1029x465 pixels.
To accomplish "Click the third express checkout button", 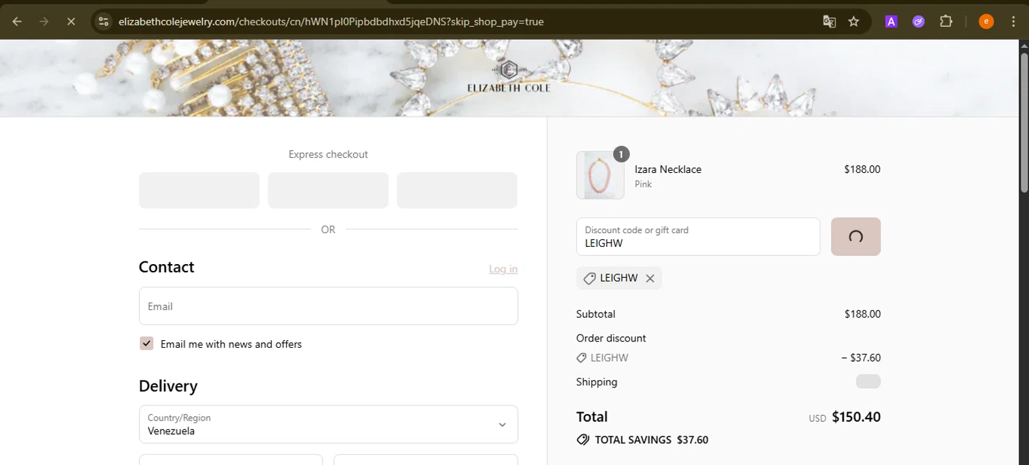I will (x=457, y=190).
